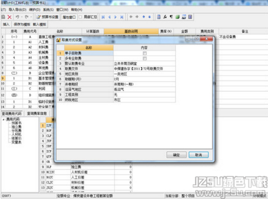The width and height of the screenshot is (268, 199).
Task: Click the 取消 button in dialog
Action: pos(198,155)
